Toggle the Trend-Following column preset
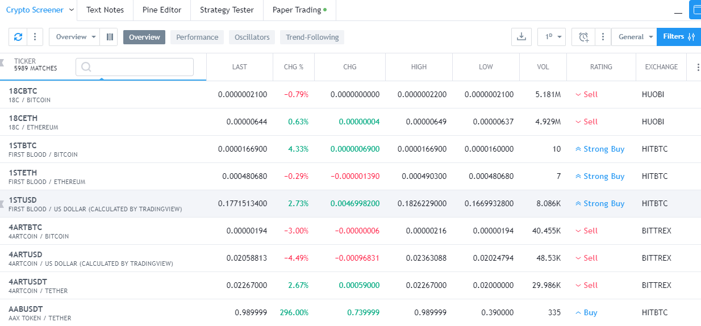Screen dimensions: 701x326 click(x=312, y=37)
